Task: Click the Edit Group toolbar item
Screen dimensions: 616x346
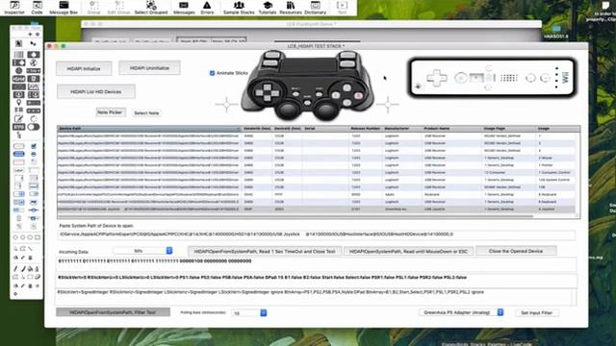Action: pos(118,8)
